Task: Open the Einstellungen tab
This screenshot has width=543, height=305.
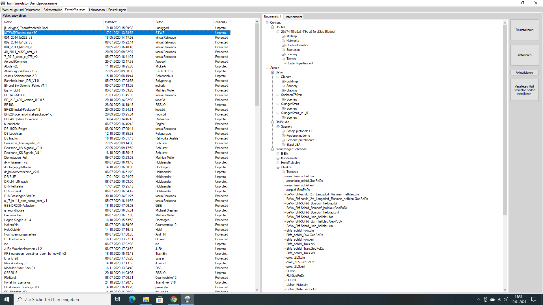Action: pyautogui.click(x=117, y=10)
